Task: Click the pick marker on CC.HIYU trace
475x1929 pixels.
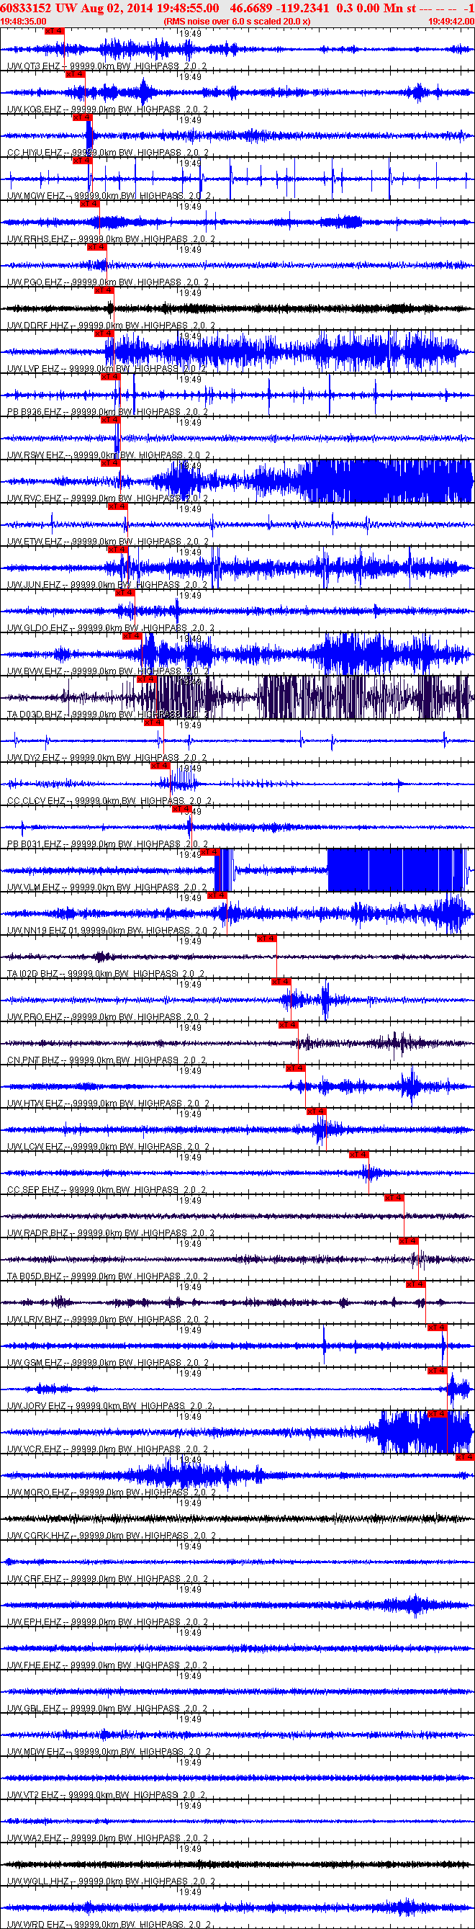Action: tap(81, 117)
